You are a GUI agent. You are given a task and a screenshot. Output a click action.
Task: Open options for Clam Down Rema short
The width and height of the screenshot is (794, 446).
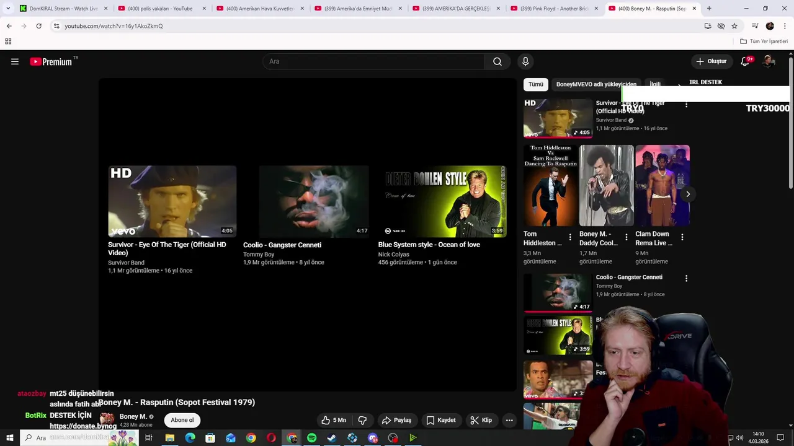[x=682, y=237]
